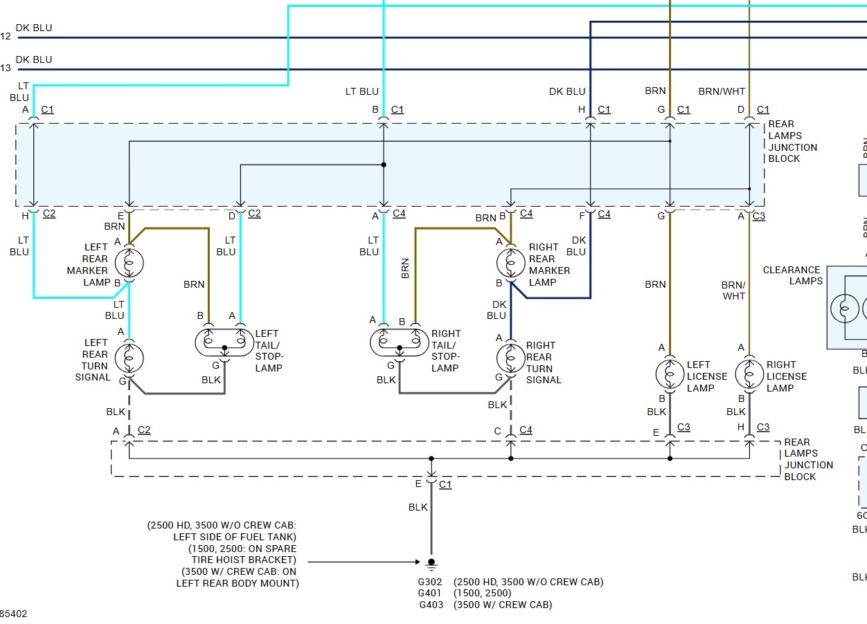
Task: Click 'C3' label at lower junction terminal H
Action: pos(763,427)
